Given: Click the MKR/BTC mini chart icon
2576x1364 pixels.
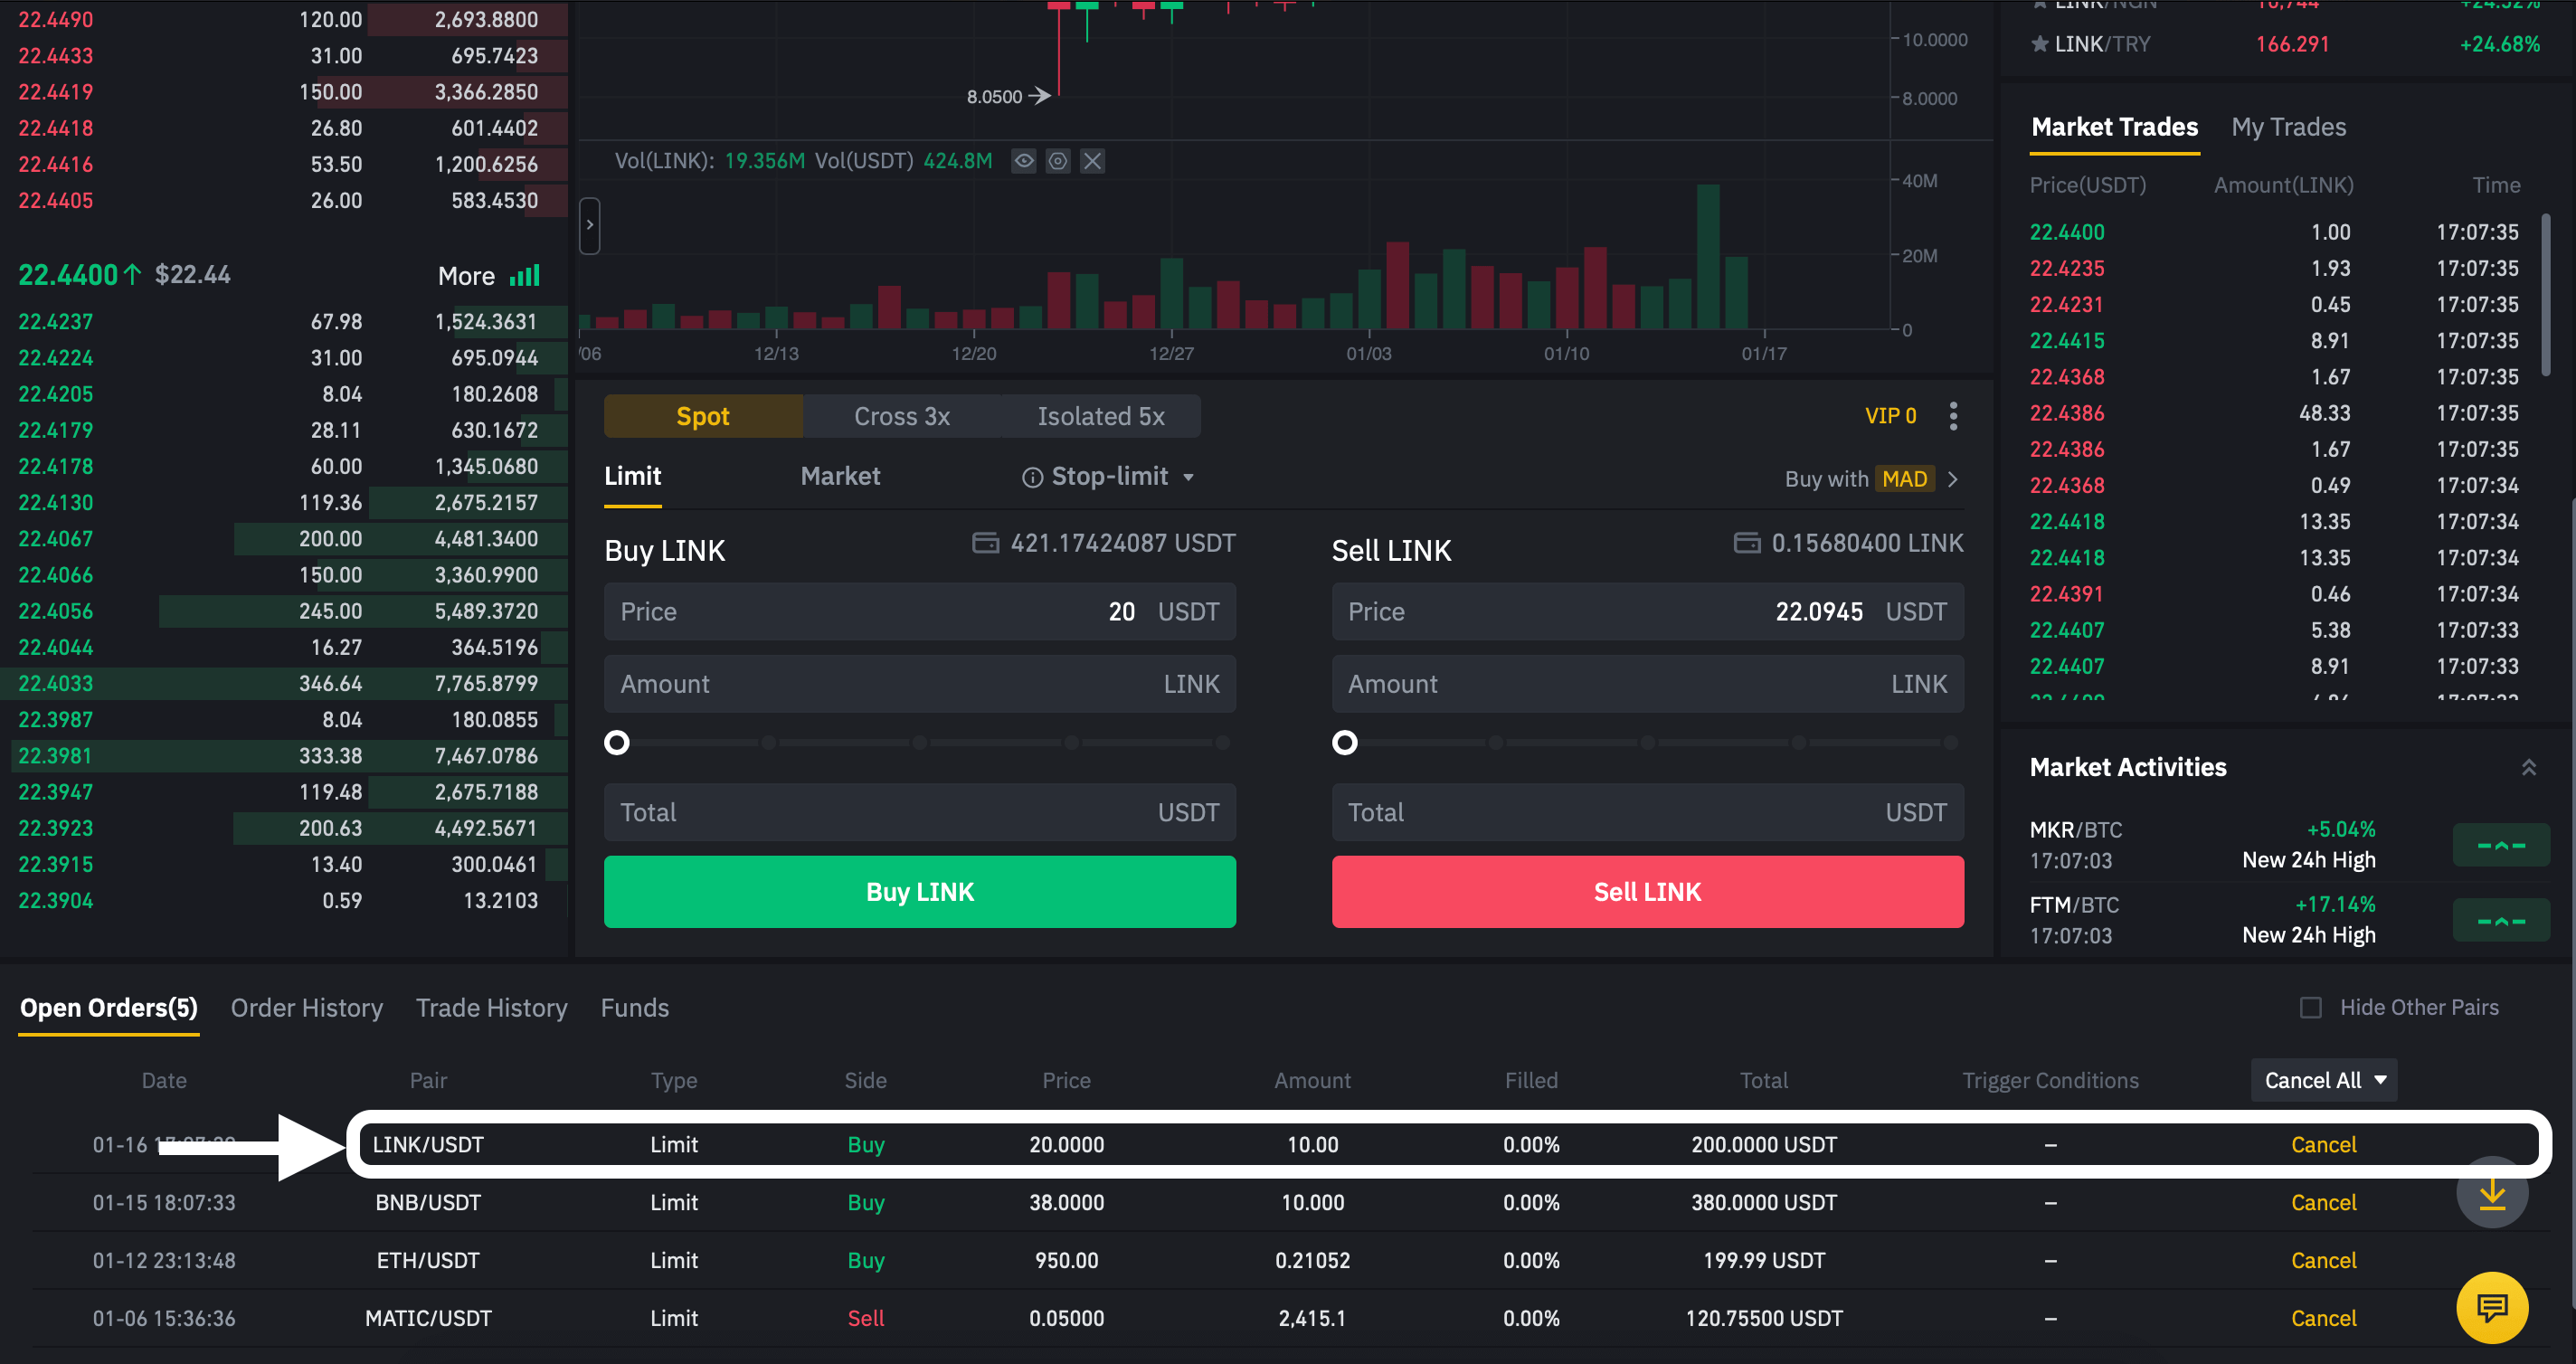Looking at the screenshot, I should 2501,845.
